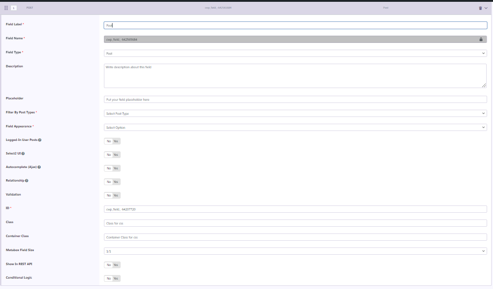
Task: Toggle Logged-In User Posts switch
Action: point(112,141)
